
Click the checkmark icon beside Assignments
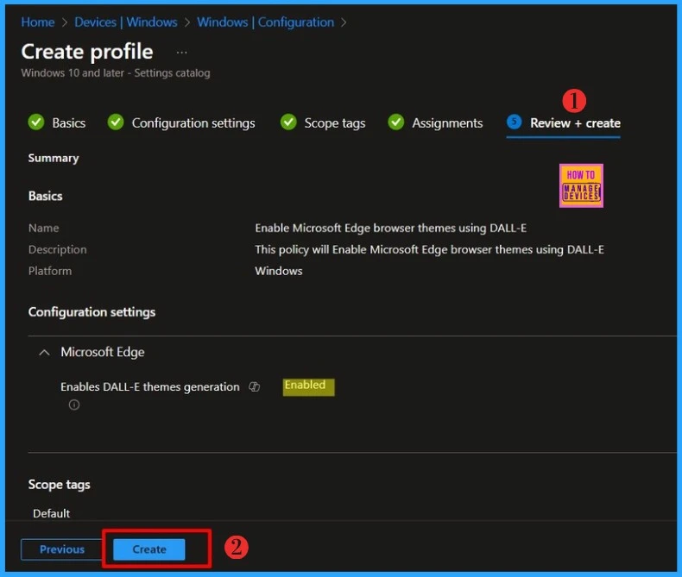pyautogui.click(x=395, y=122)
